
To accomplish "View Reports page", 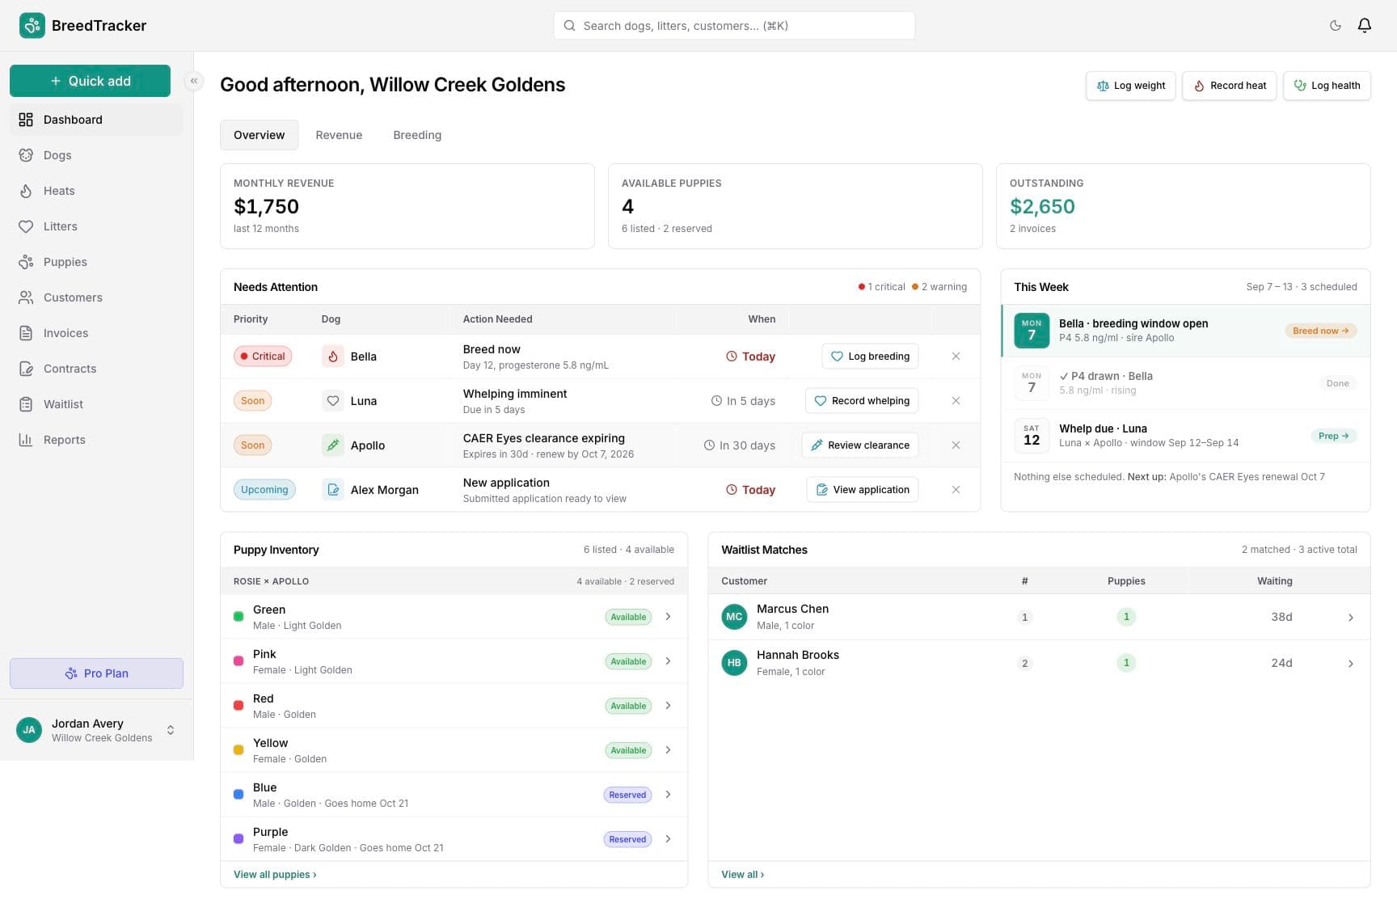I will 96,440.
